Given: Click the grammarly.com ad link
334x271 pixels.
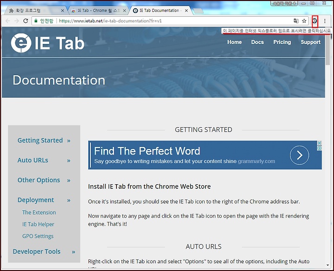Looking at the screenshot, I should (256, 161).
